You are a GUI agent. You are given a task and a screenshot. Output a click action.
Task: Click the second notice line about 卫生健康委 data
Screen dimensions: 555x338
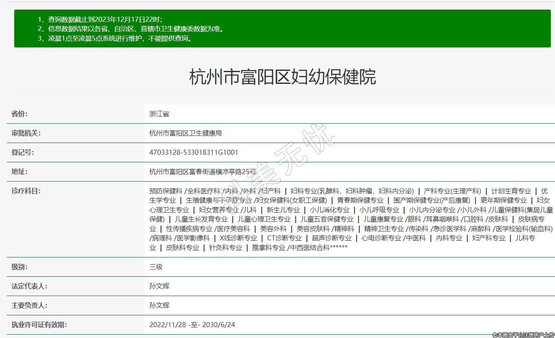[136, 29]
